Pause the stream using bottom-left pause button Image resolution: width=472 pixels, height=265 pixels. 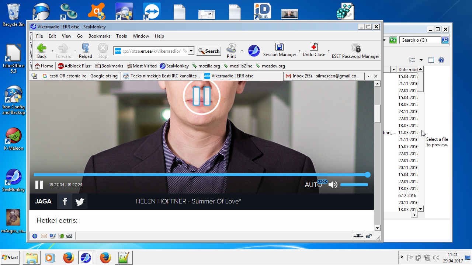point(39,185)
